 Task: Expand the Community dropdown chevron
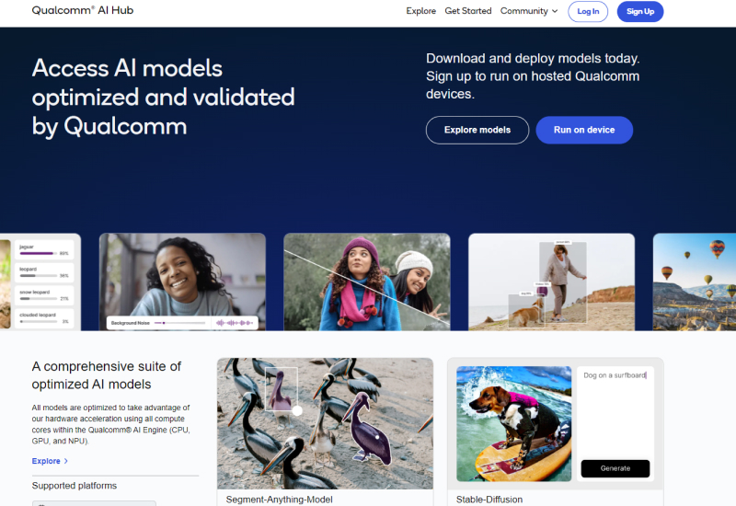point(555,11)
